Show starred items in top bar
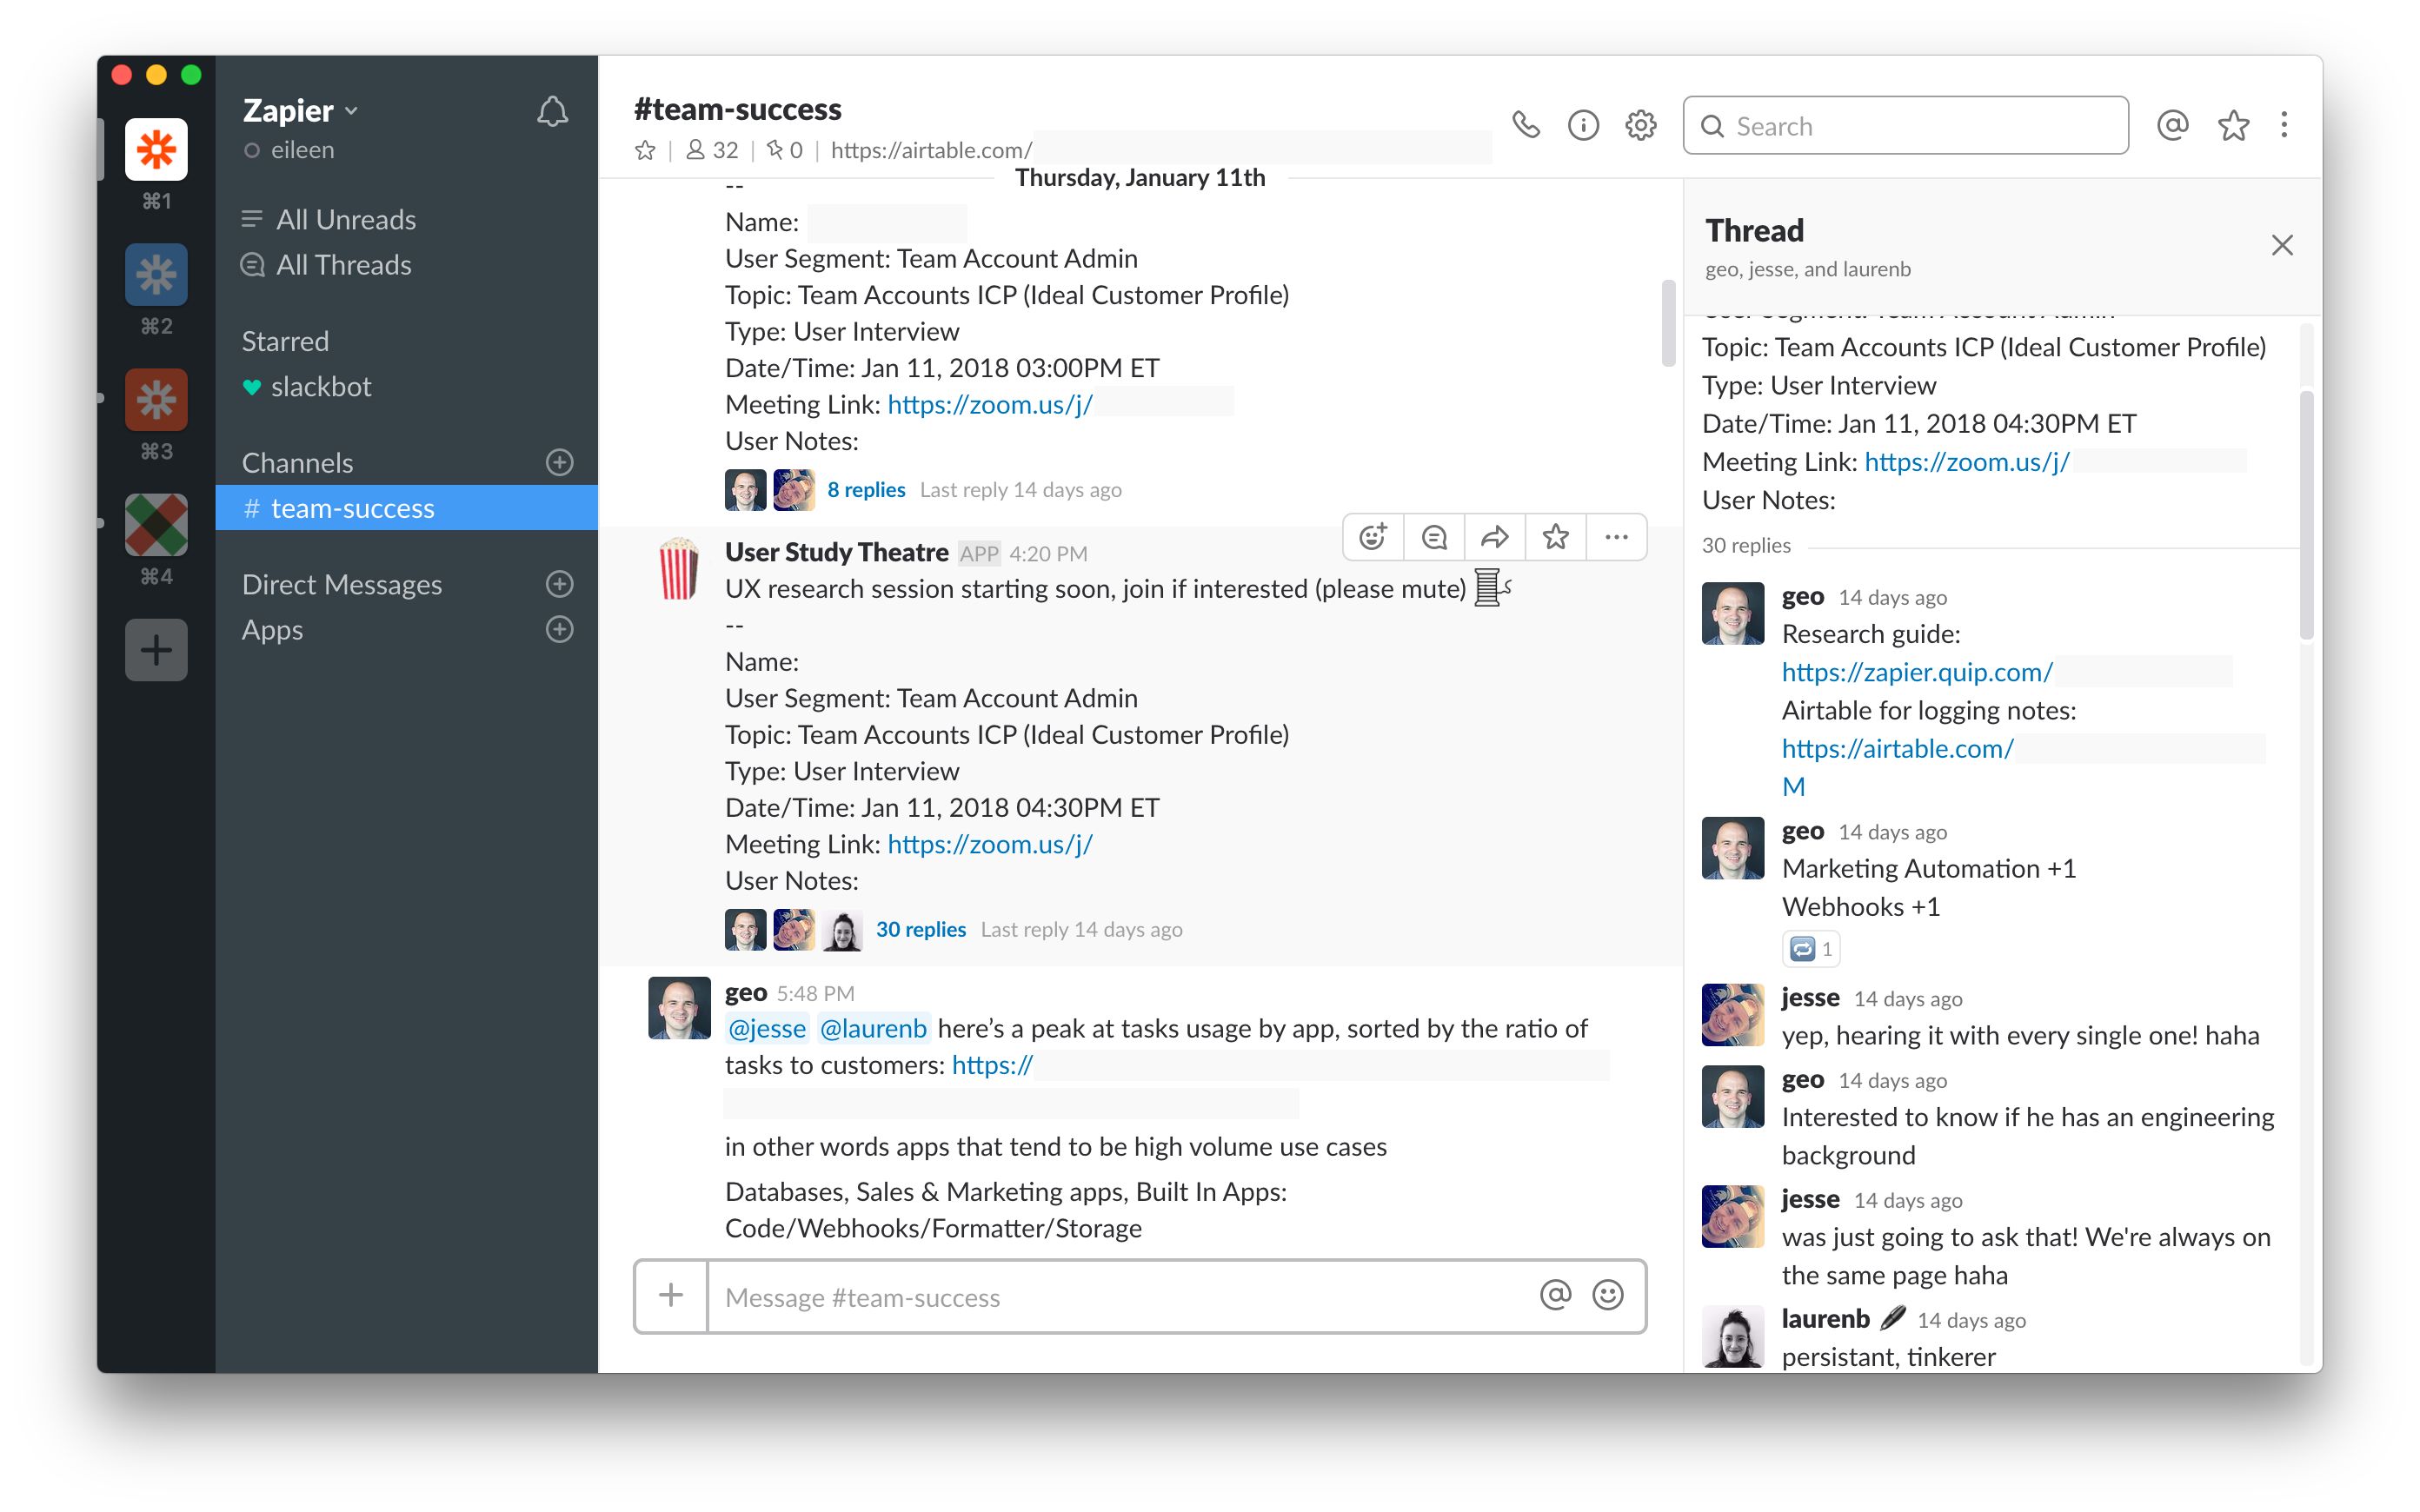The width and height of the screenshot is (2420, 1512). click(x=2233, y=125)
